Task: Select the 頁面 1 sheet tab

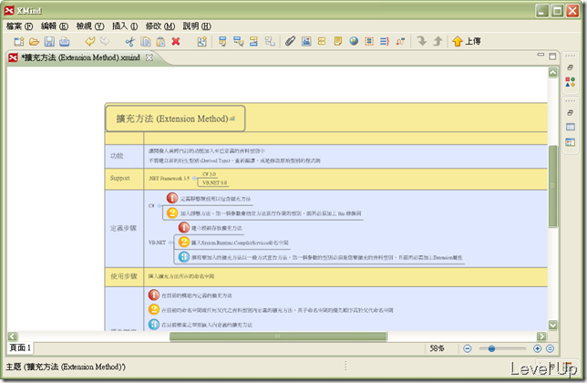Action: click(20, 347)
